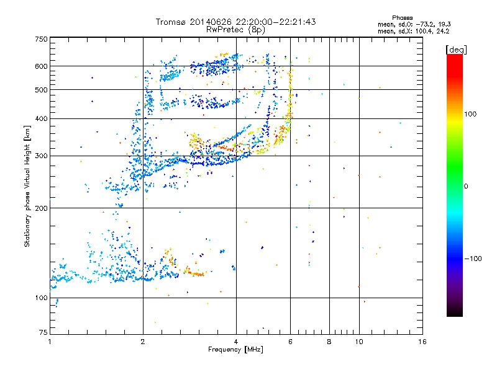This screenshot has height=372, width=497.
Task: Click the frequency axis tick label "2"
Action: click(x=143, y=342)
